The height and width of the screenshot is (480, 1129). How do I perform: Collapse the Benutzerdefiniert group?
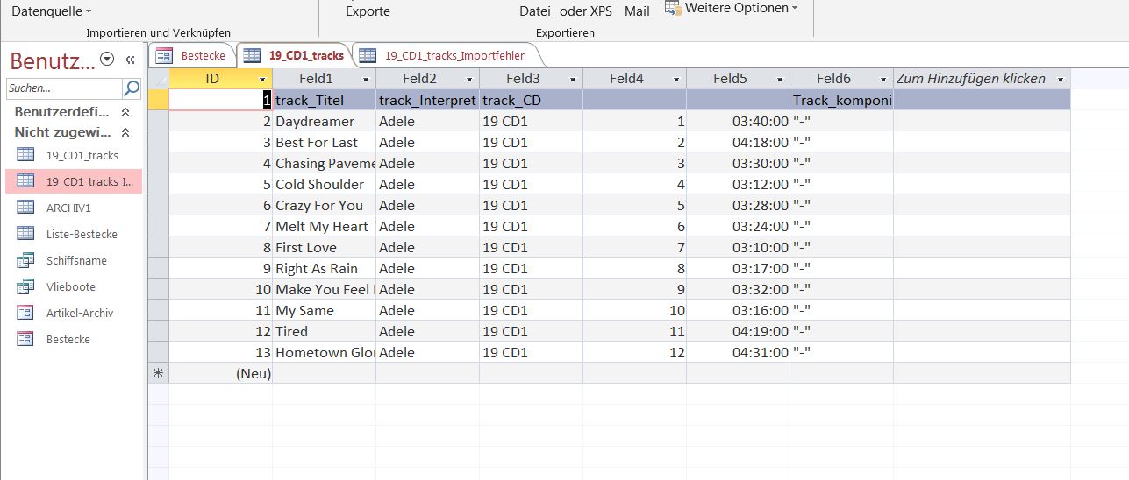[x=125, y=112]
